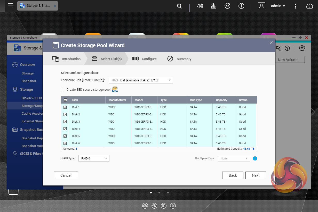
Task: Open external devices sync icon
Action: (x=227, y=6)
